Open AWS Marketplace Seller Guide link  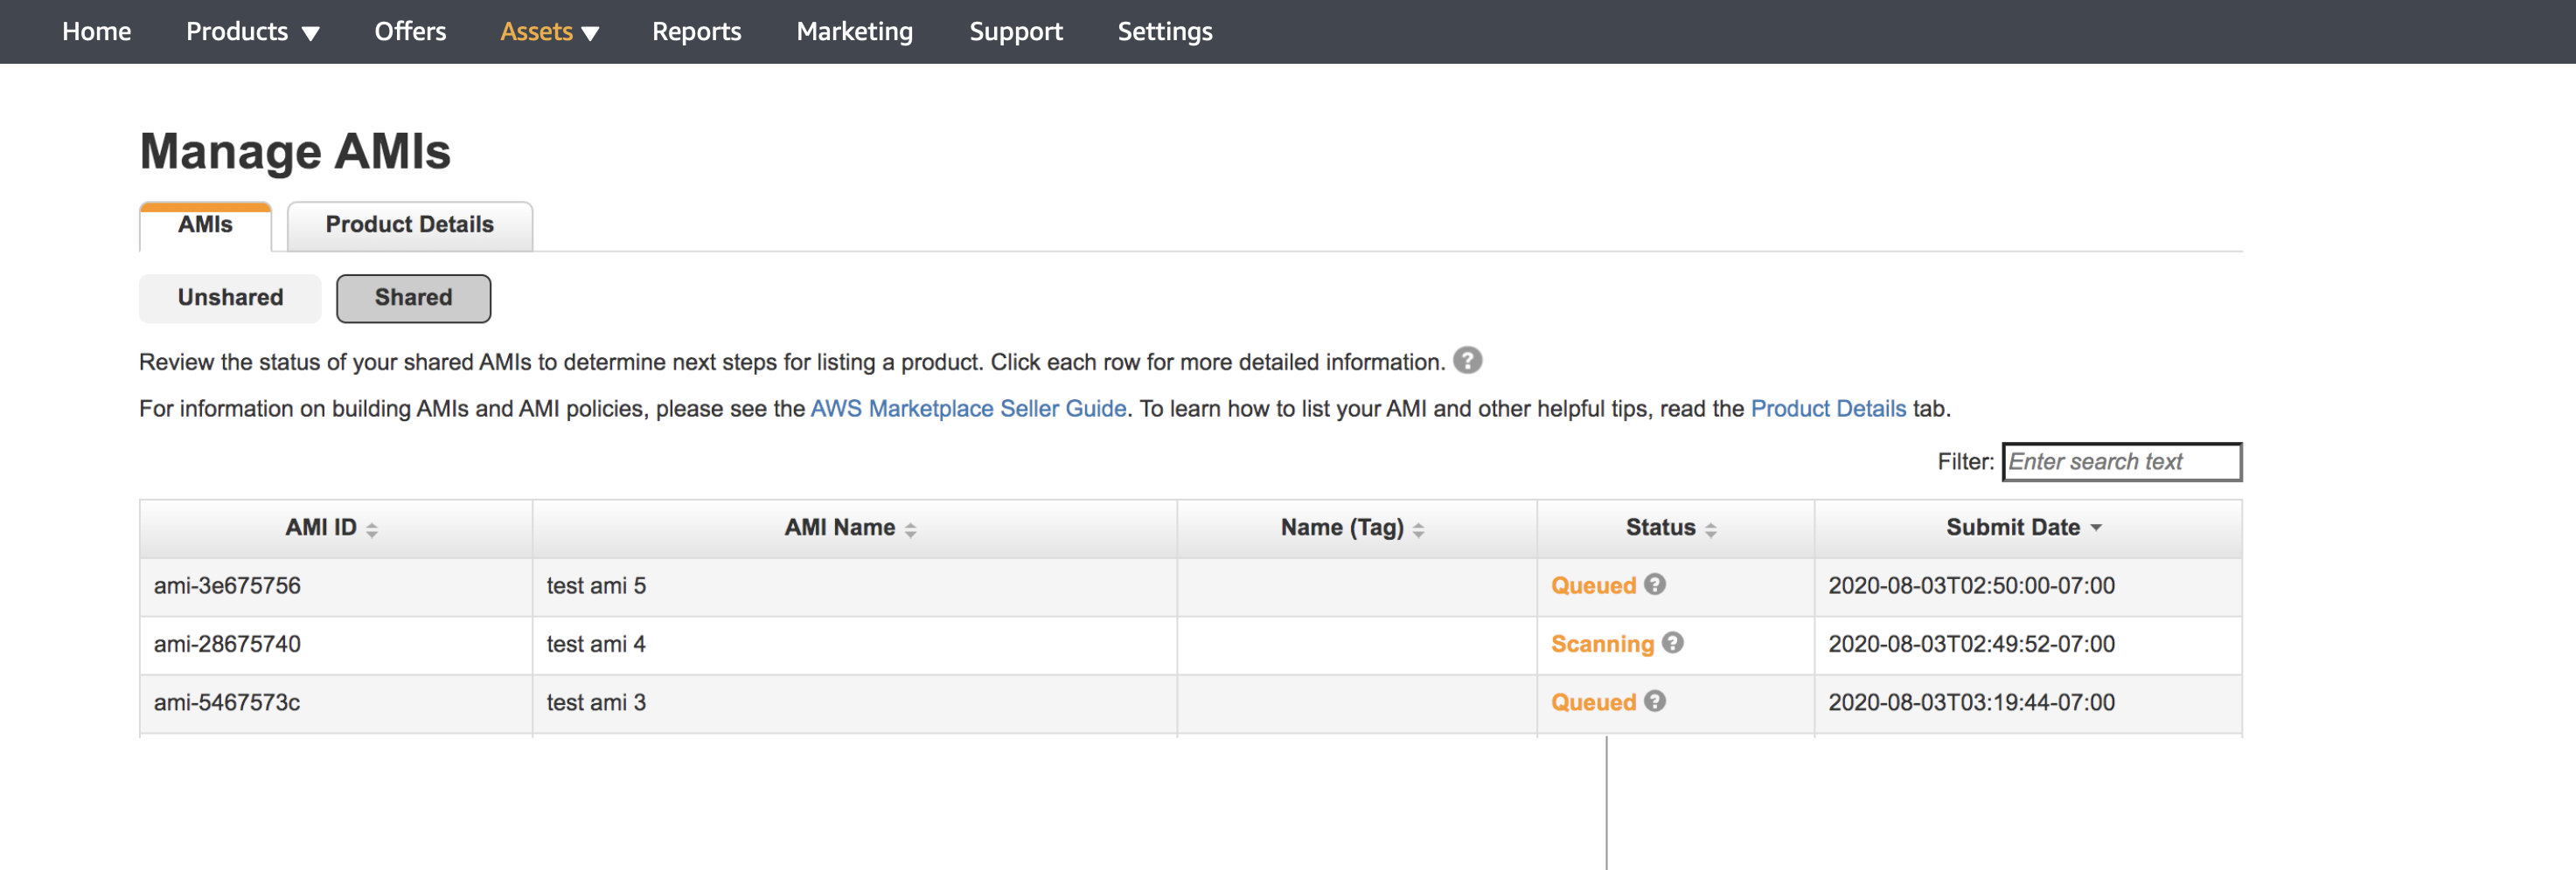(967, 409)
